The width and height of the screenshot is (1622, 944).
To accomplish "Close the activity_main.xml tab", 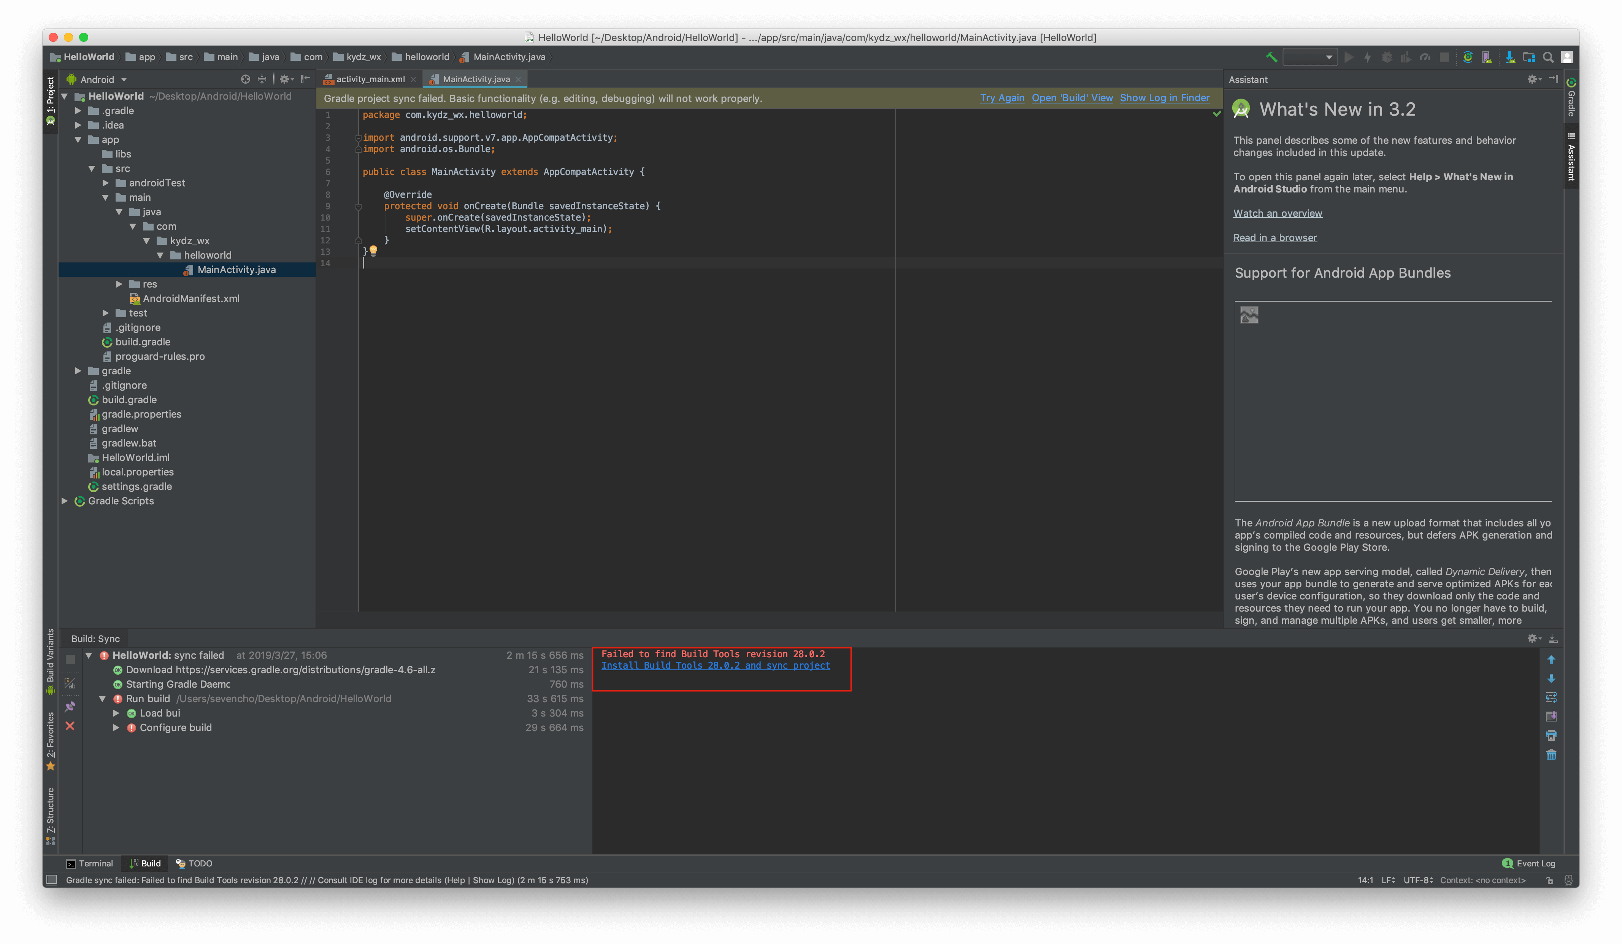I will (x=413, y=79).
